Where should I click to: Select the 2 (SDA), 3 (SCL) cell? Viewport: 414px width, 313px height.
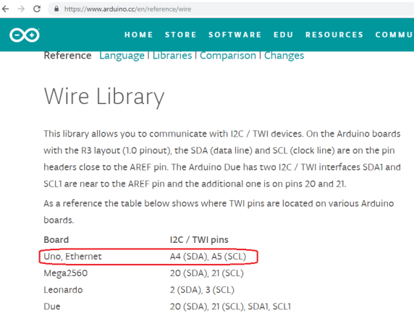202,290
